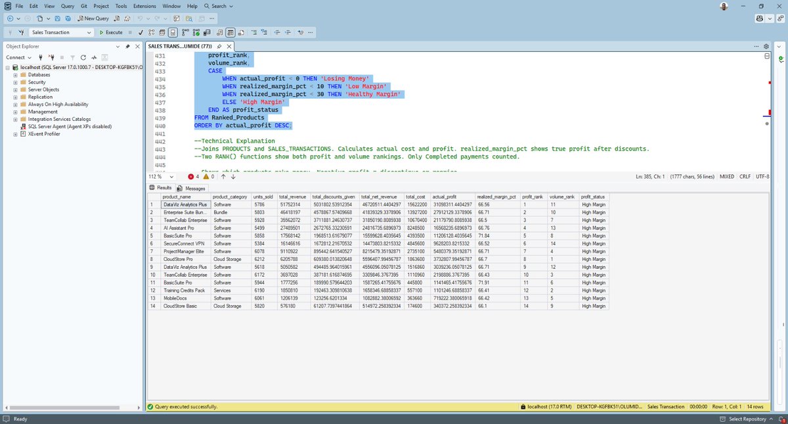Open the Extensions menu
Viewport: 788px width, 424px height.
pyautogui.click(x=144, y=6)
